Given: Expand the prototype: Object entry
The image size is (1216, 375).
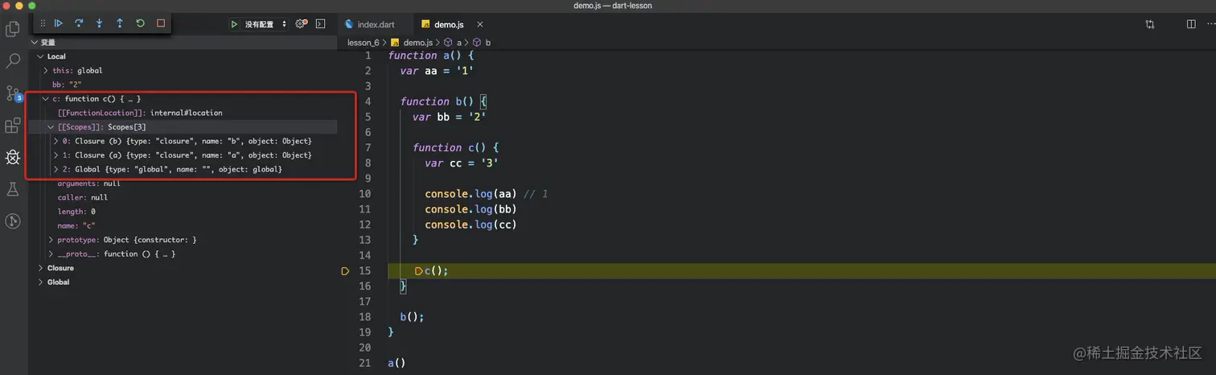Looking at the screenshot, I should click(51, 240).
